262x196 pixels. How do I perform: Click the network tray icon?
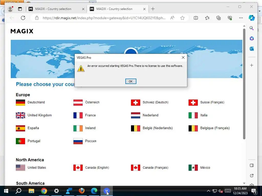(215, 191)
